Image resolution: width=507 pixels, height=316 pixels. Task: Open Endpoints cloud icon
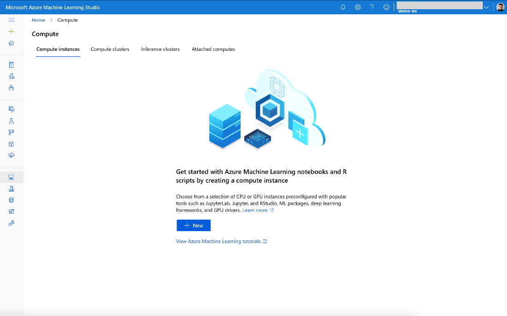click(x=12, y=155)
